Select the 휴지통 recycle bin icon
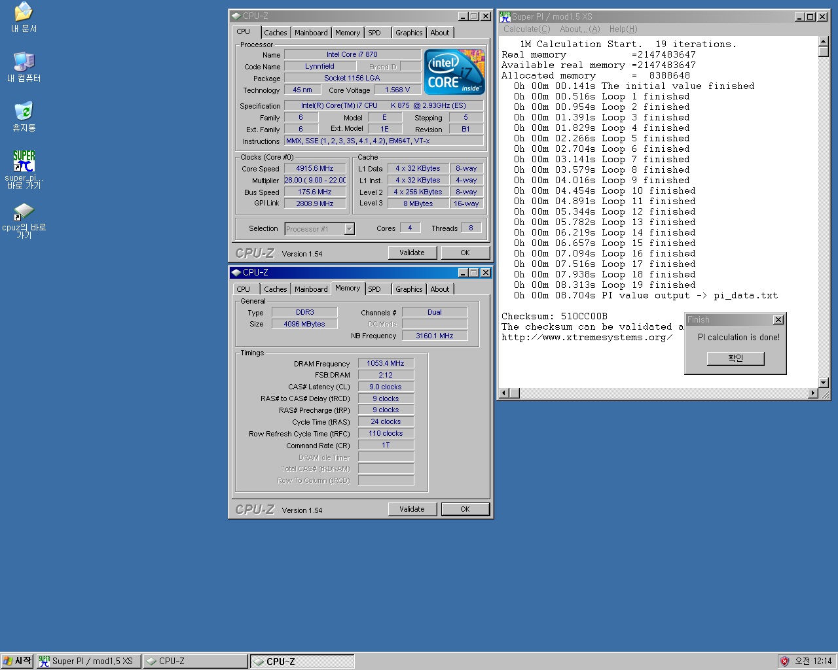Image resolution: width=838 pixels, height=670 pixels. click(24, 117)
